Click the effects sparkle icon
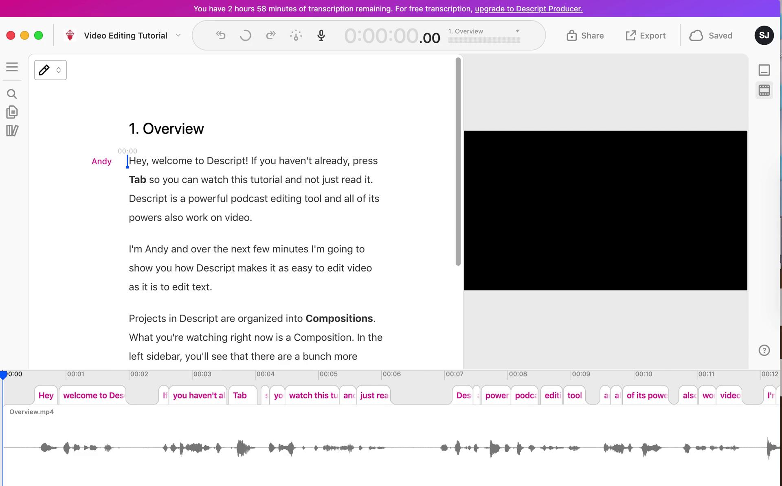Viewport: 782px width, 486px height. pyautogui.click(x=296, y=35)
